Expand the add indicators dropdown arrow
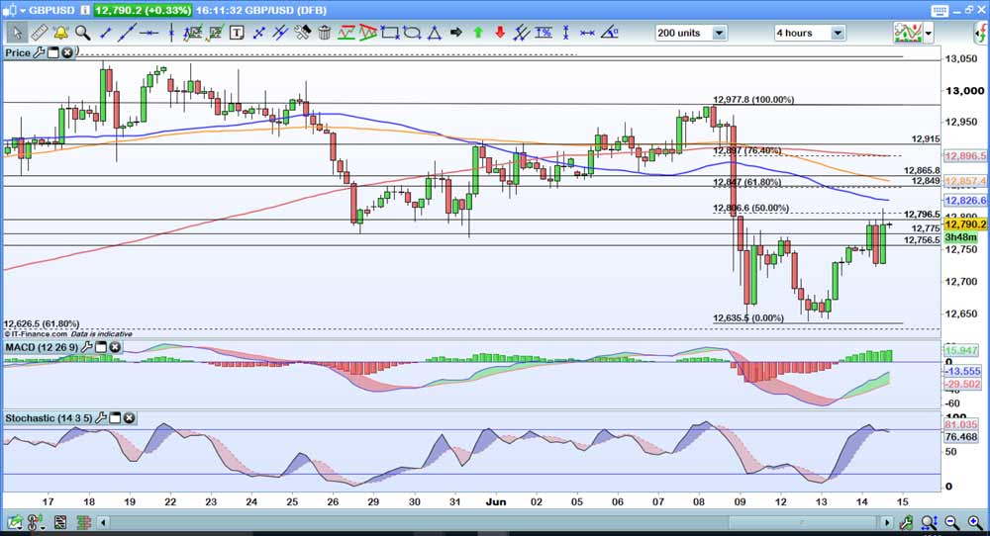This screenshot has width=990, height=536. [x=929, y=34]
